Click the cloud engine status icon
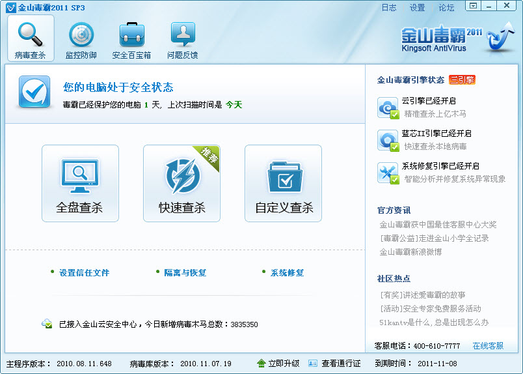The image size is (523, 374). [x=388, y=108]
